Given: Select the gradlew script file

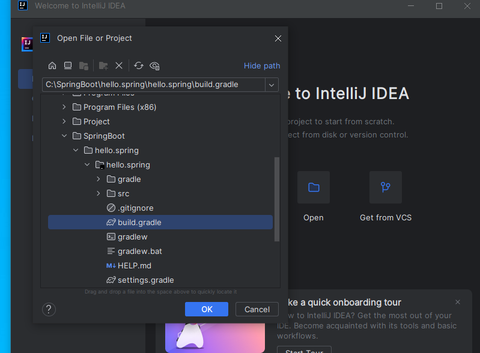Looking at the screenshot, I should 160,237.
